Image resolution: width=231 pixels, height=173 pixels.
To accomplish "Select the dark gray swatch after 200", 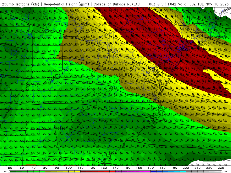I will [x=189, y=172].
